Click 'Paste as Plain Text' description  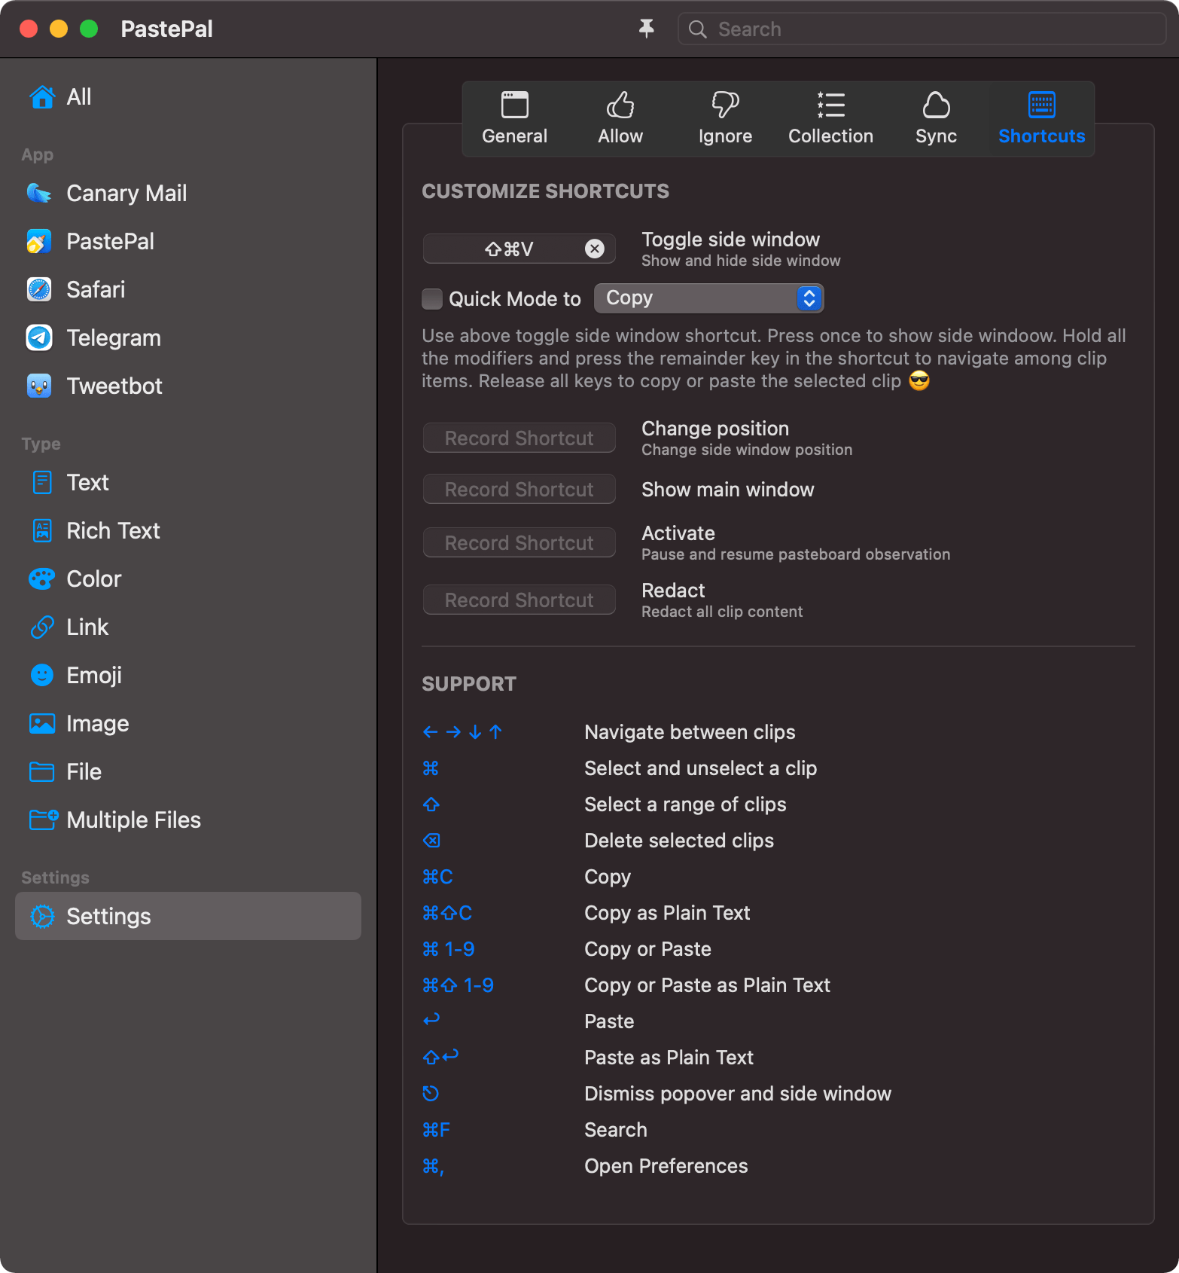tap(669, 1058)
